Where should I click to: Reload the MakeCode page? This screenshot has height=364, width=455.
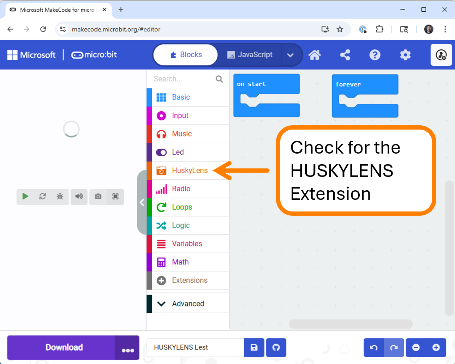click(43, 29)
